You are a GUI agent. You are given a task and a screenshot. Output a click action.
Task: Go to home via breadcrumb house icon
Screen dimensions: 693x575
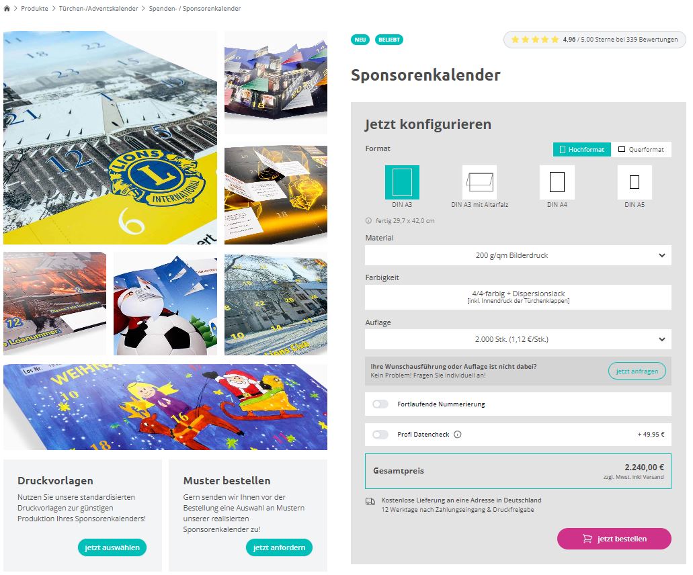pyautogui.click(x=7, y=8)
